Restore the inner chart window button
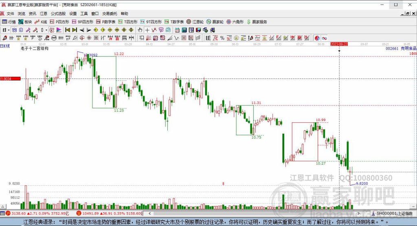Viewport: 417px width, 226px height. [x=407, y=13]
